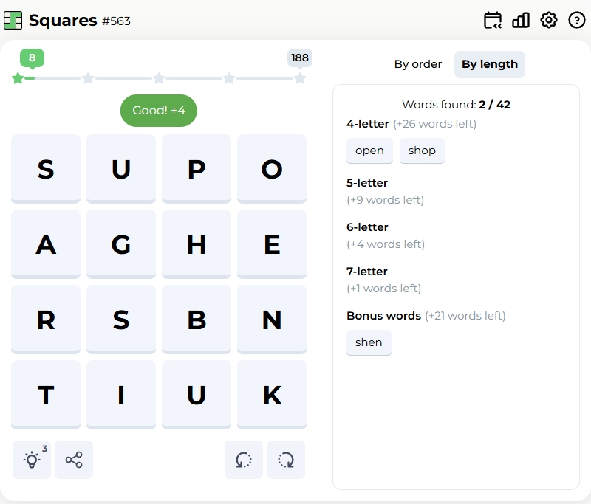Select the P letter tile
Screen dimensions: 591x504
pos(197,169)
